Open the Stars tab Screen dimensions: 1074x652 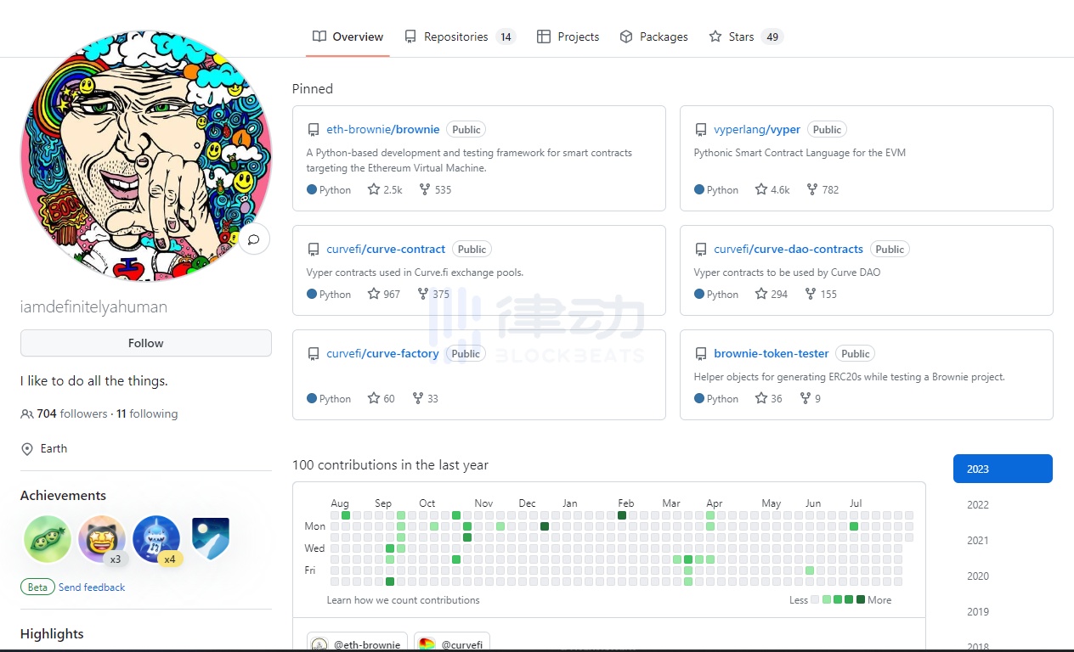[x=746, y=37]
